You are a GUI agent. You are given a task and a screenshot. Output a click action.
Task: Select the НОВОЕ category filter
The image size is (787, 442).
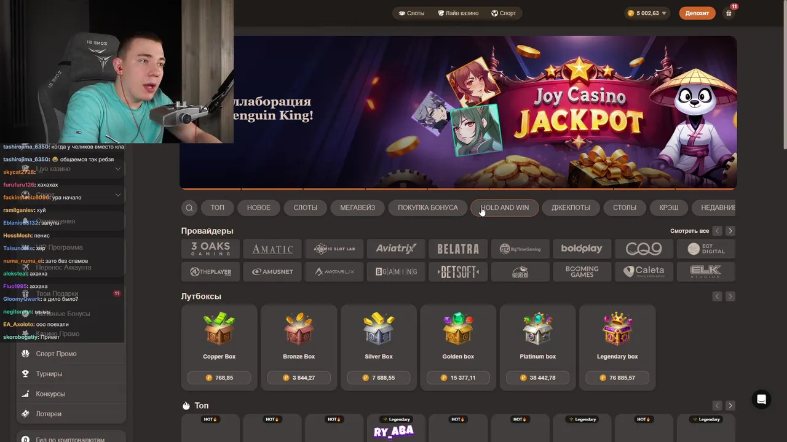click(259, 207)
